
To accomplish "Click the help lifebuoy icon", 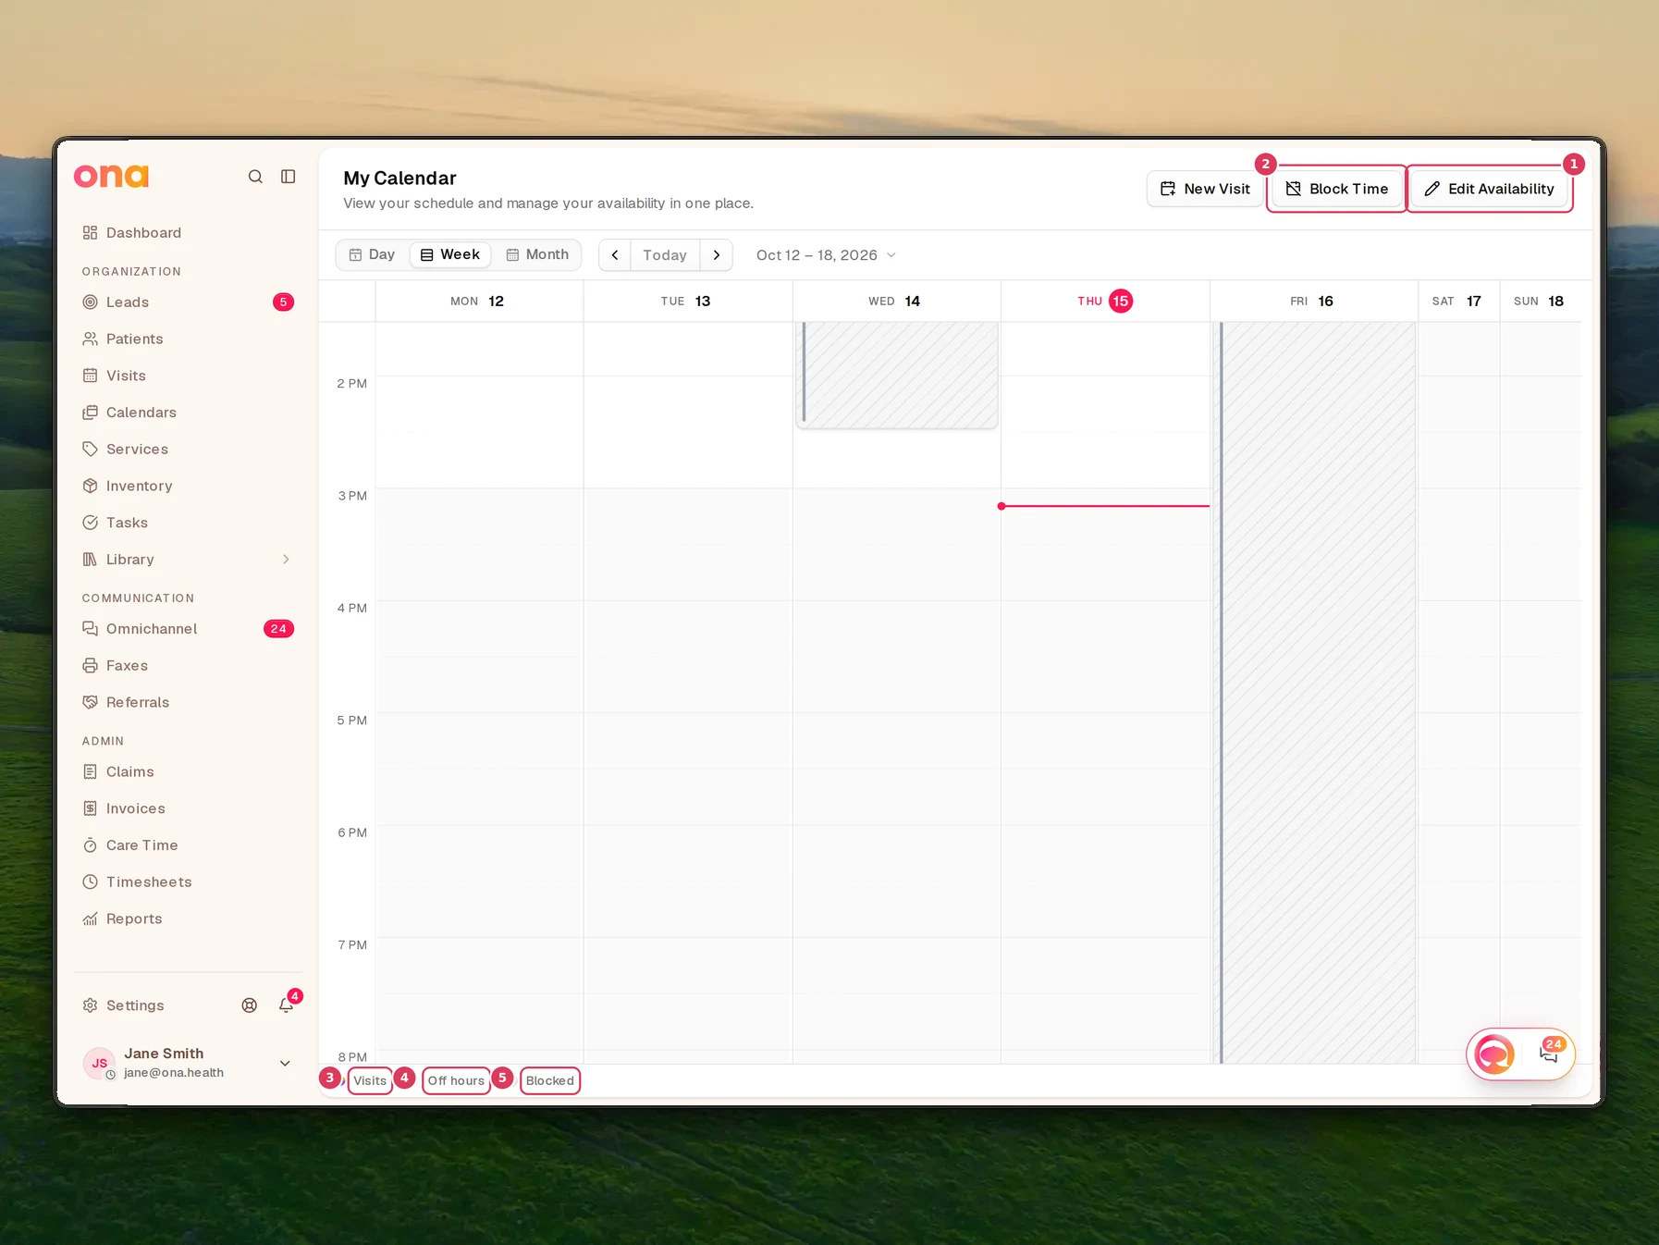I will click(x=250, y=1005).
